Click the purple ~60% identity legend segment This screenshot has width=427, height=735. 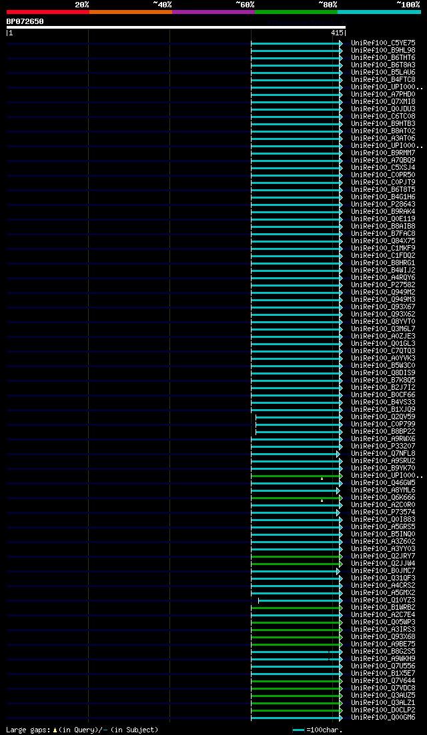tap(213, 12)
